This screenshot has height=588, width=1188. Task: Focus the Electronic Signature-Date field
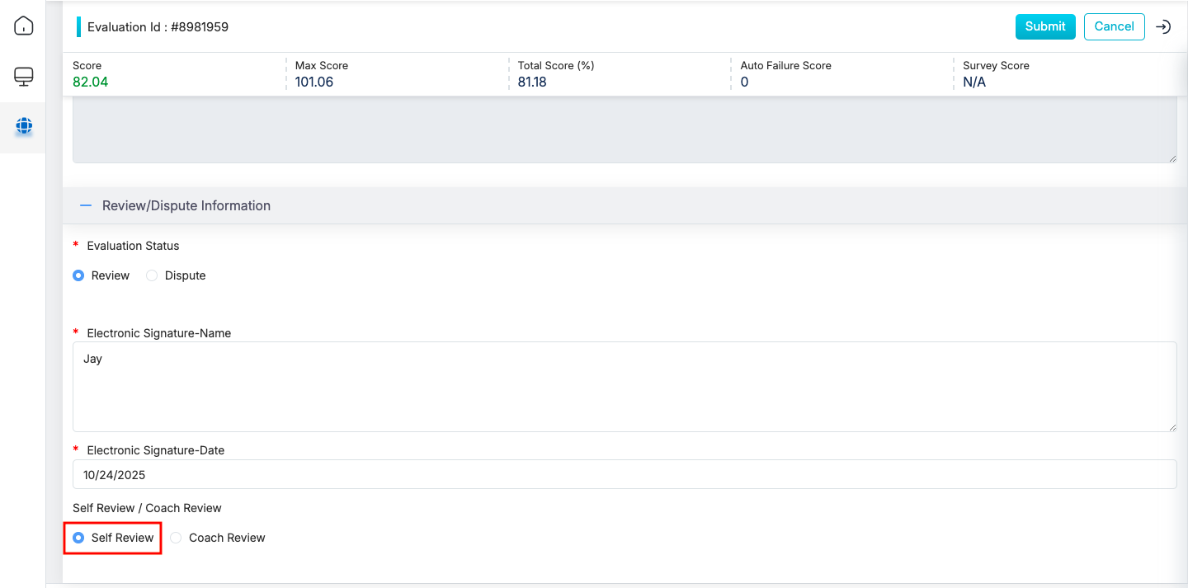[x=624, y=475]
